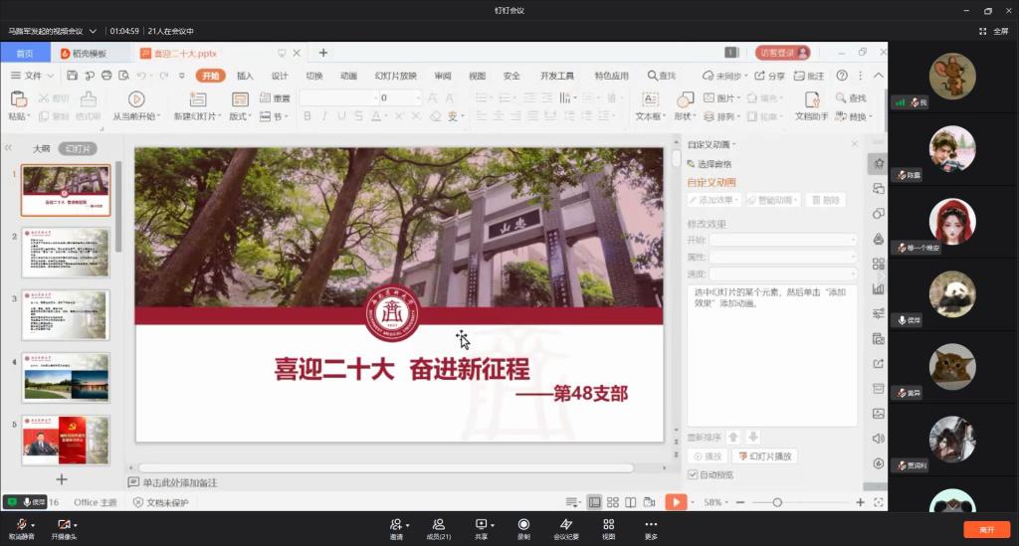Open the Picture (图片) dropdown in ribbon
The image size is (1019, 546).
pyautogui.click(x=724, y=98)
